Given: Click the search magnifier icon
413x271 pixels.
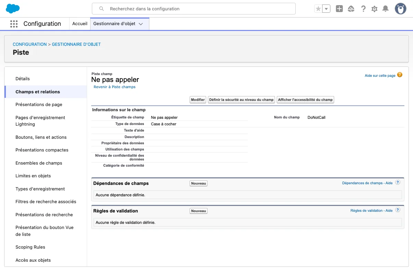Looking at the screenshot, I should click(101, 9).
